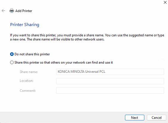Click the 'Printer Sharing' heading

coord(25,25)
